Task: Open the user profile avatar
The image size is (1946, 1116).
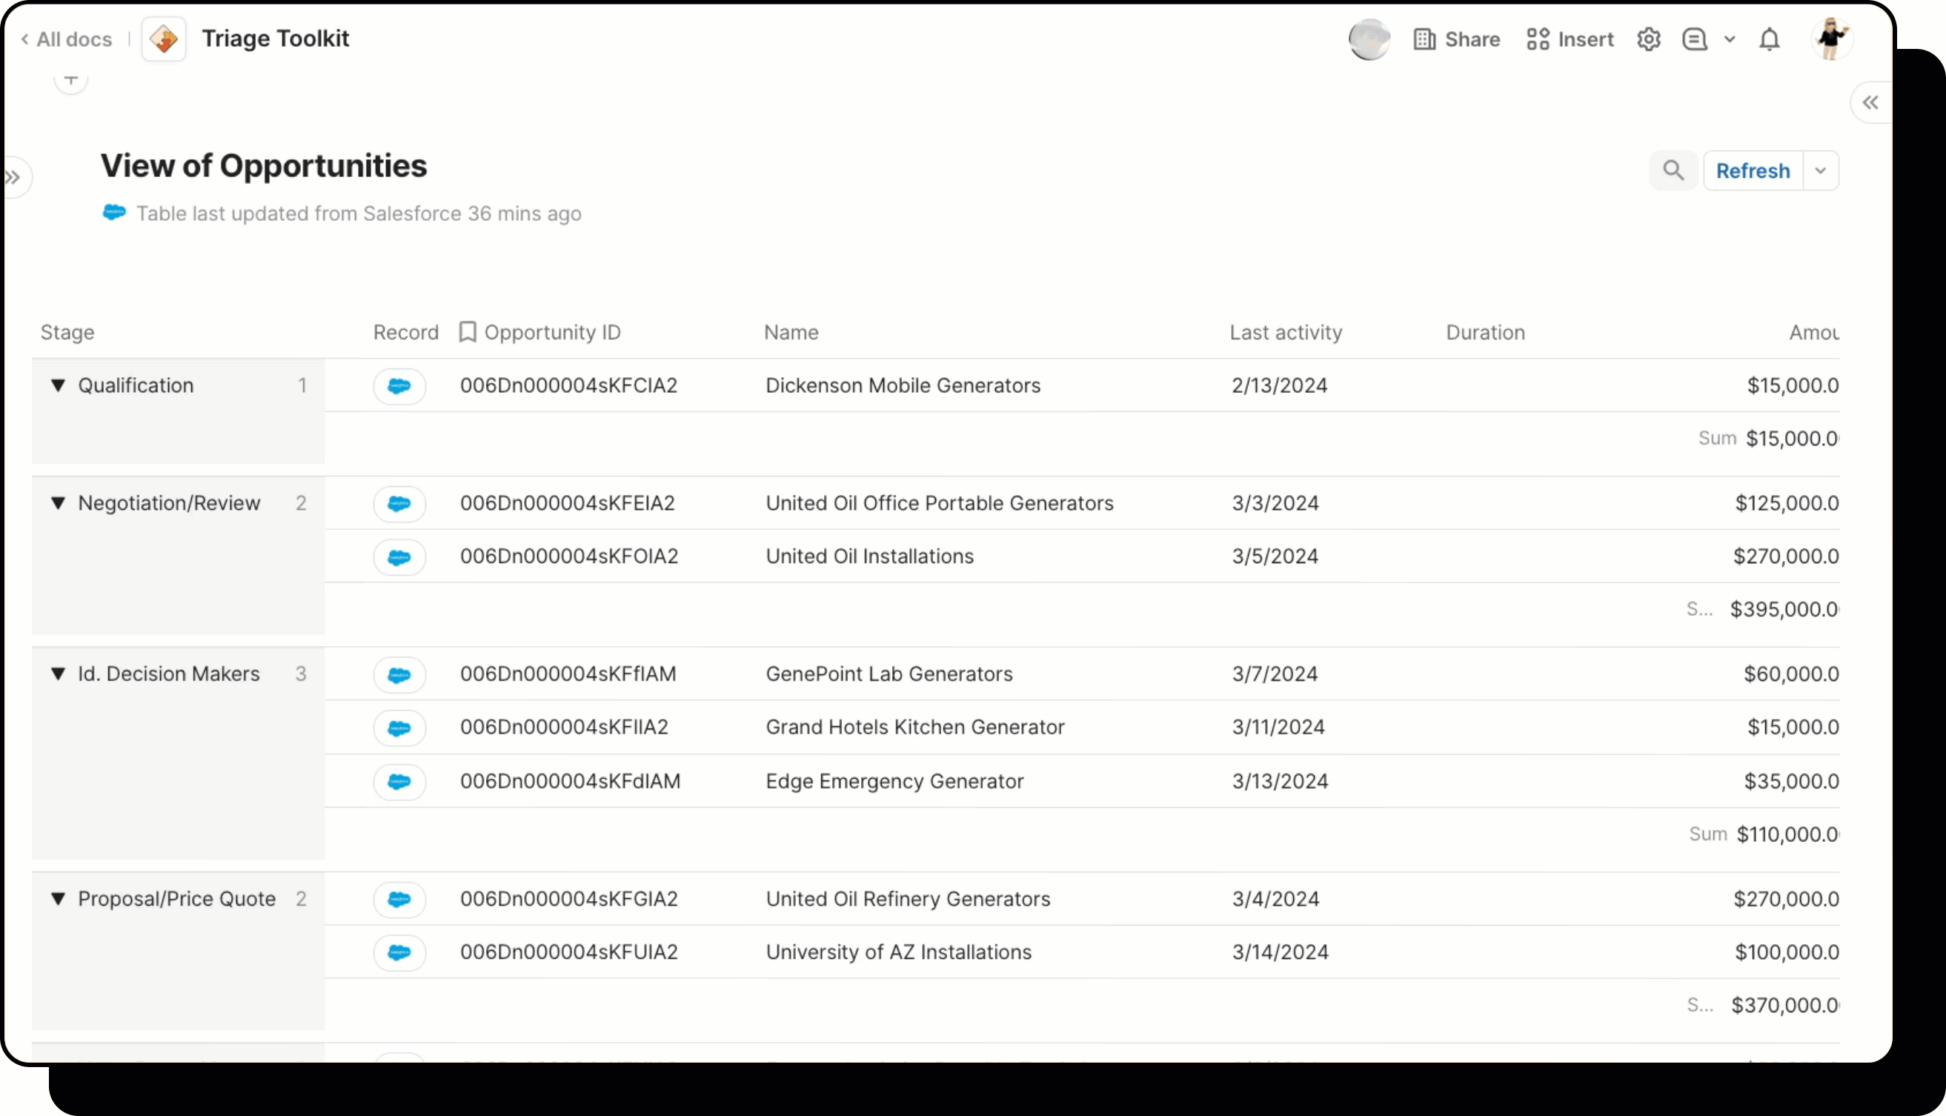Action: [1832, 39]
